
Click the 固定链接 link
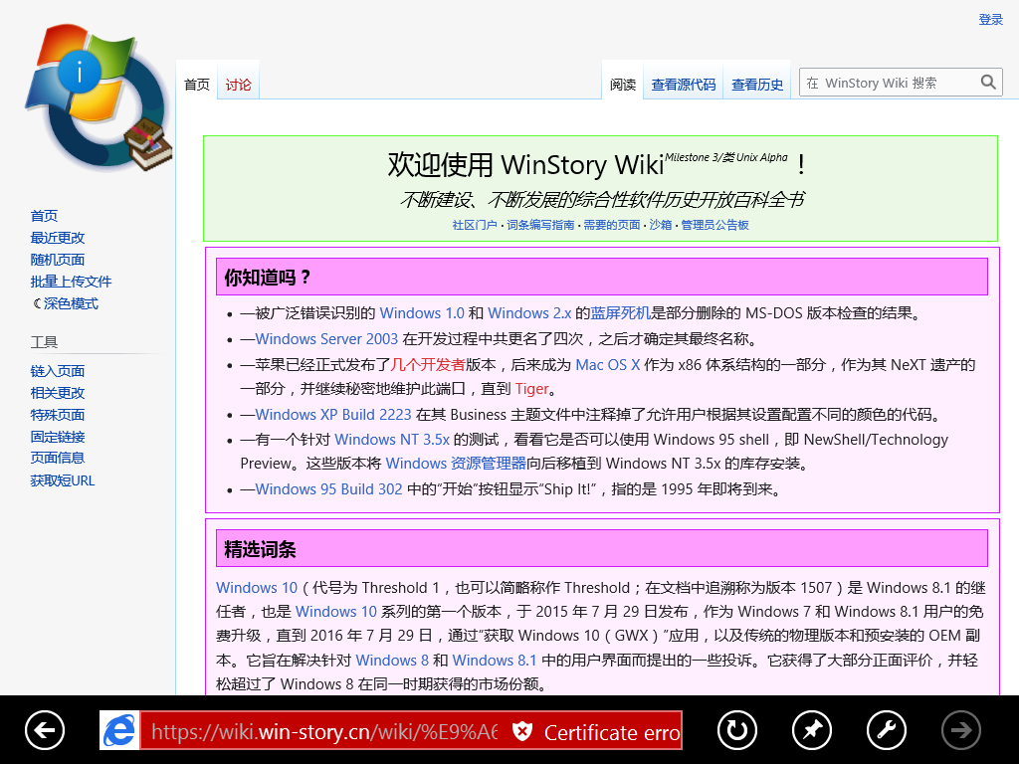(57, 437)
